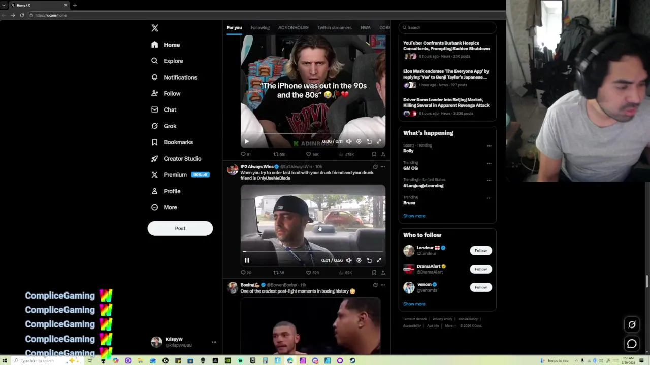
Task: Open Chat in the sidebar
Action: pos(164,109)
